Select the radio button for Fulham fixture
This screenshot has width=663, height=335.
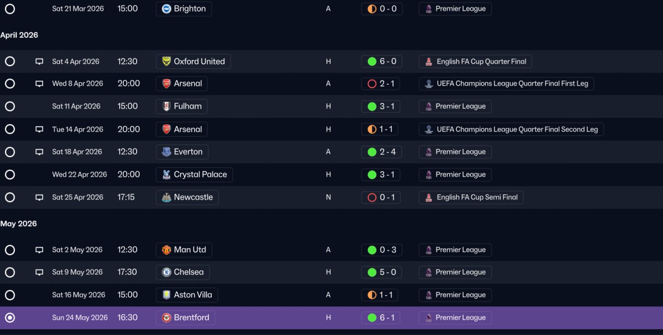(10, 106)
